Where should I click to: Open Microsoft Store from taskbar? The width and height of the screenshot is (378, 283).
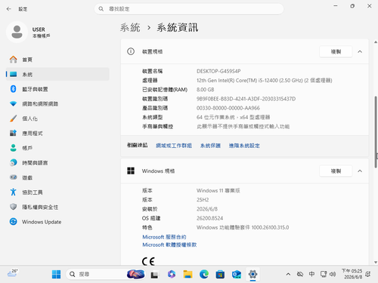click(220, 274)
